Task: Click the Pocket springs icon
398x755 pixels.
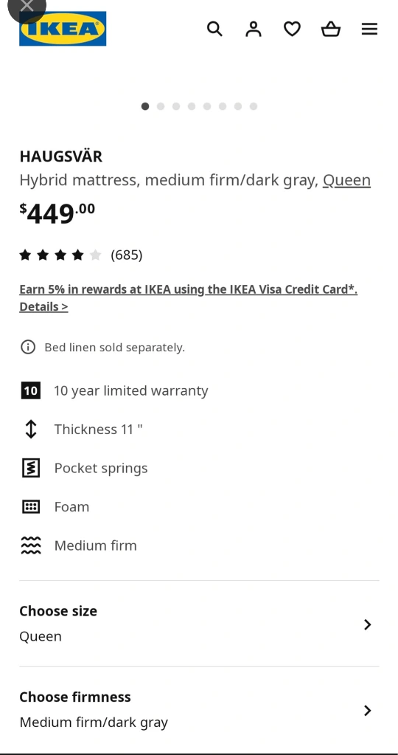Action: [x=31, y=468]
